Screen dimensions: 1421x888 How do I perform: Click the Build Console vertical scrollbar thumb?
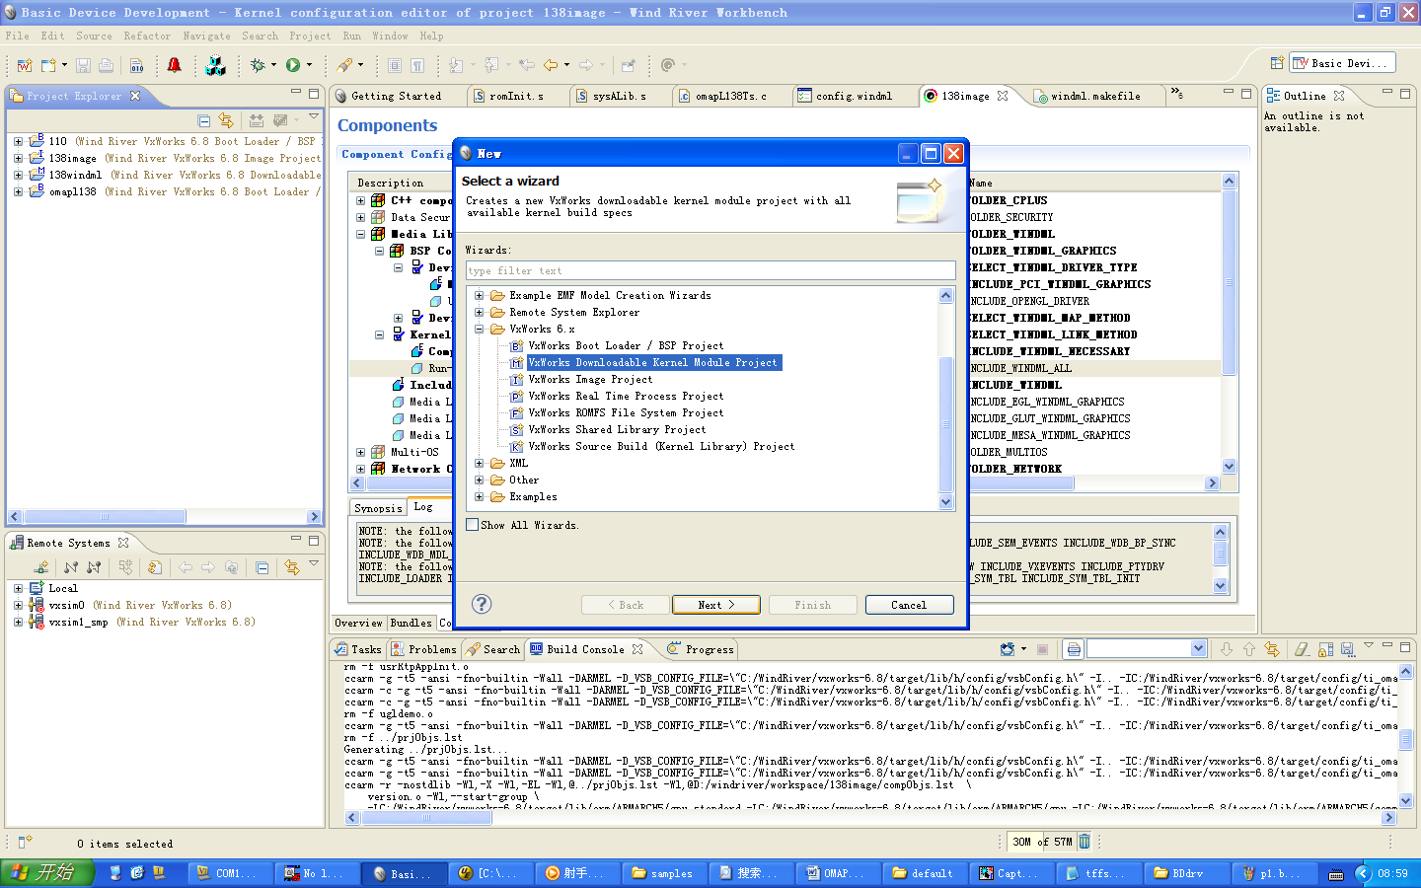coord(1406,739)
